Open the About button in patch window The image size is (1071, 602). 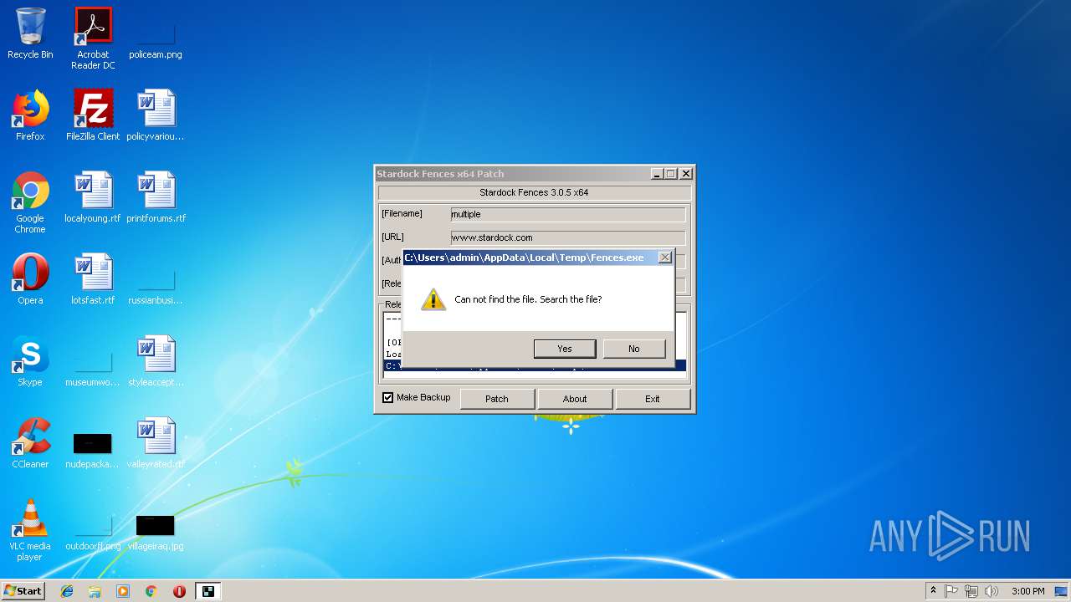pos(575,399)
